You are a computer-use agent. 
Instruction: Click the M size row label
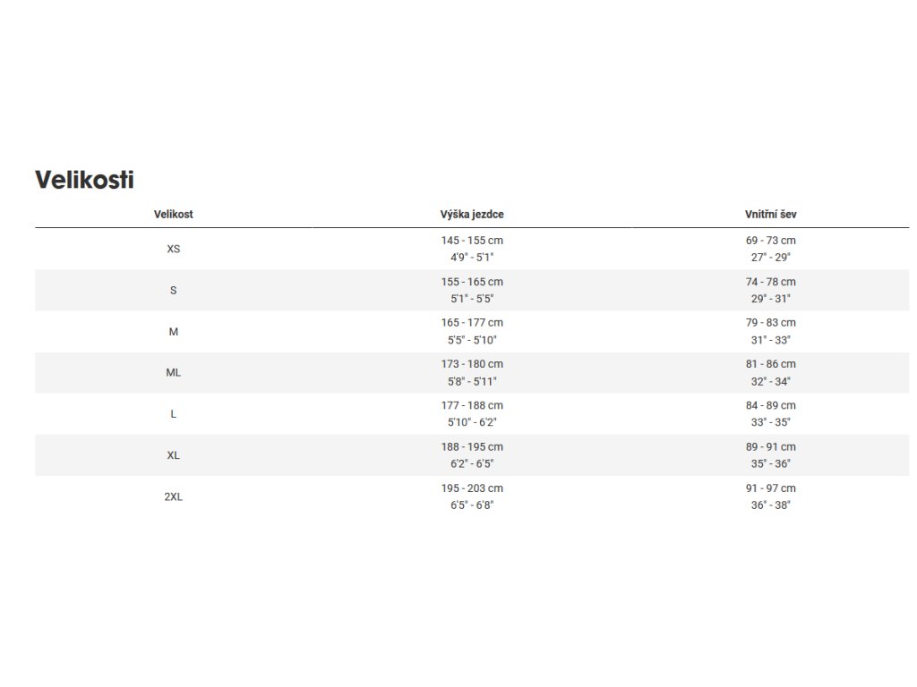pyautogui.click(x=174, y=331)
